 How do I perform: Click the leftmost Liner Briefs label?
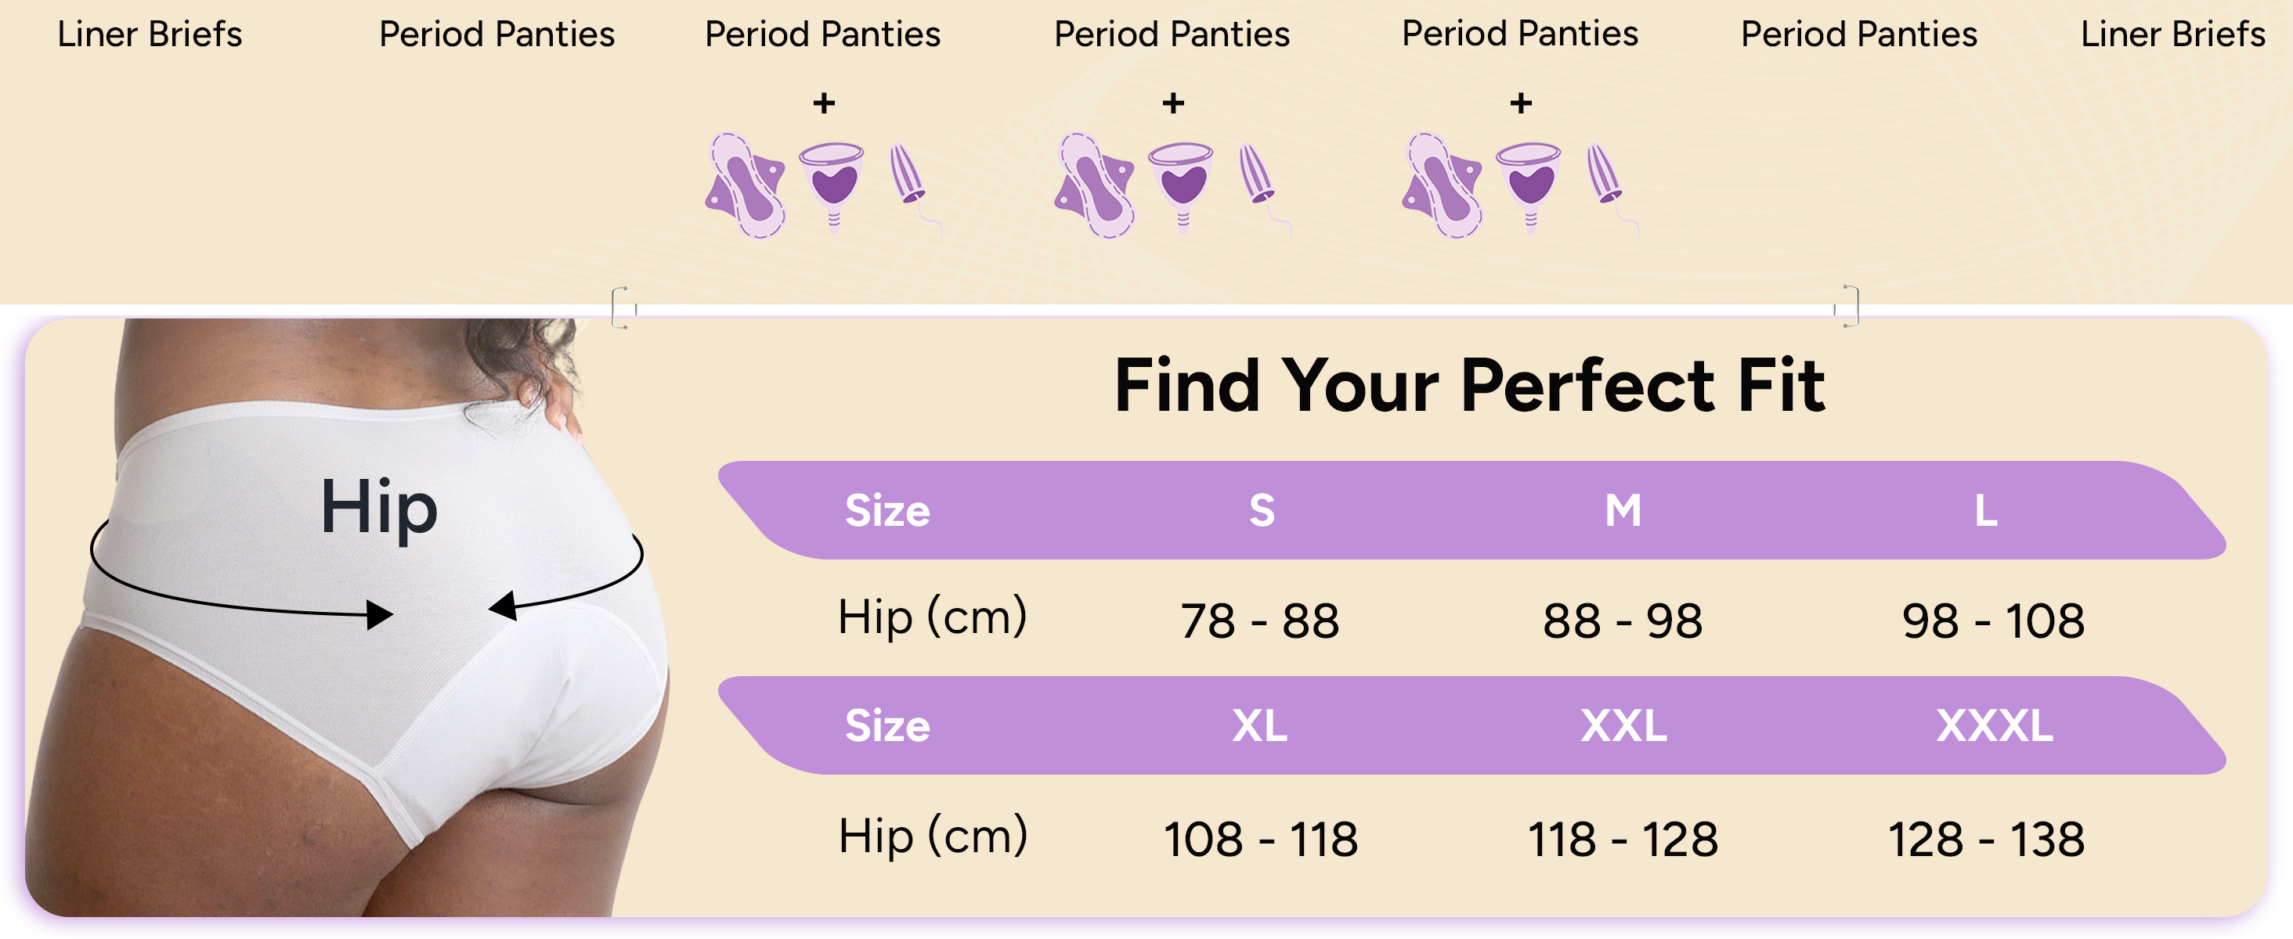click(150, 34)
